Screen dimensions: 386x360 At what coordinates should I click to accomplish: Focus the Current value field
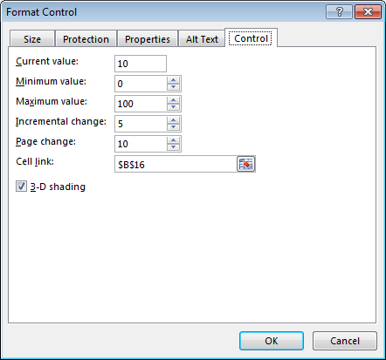(141, 64)
